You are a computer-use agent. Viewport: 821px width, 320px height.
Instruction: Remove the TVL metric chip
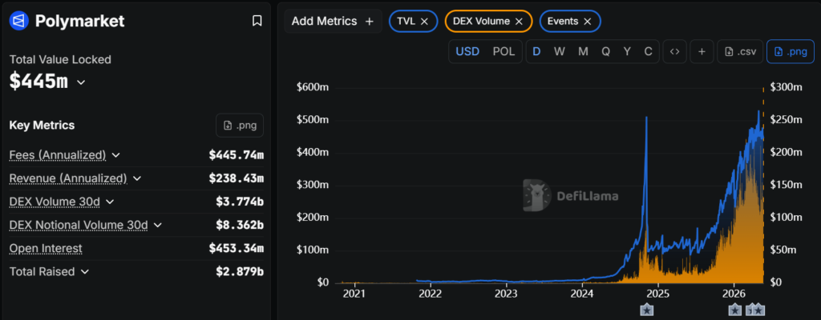(425, 22)
